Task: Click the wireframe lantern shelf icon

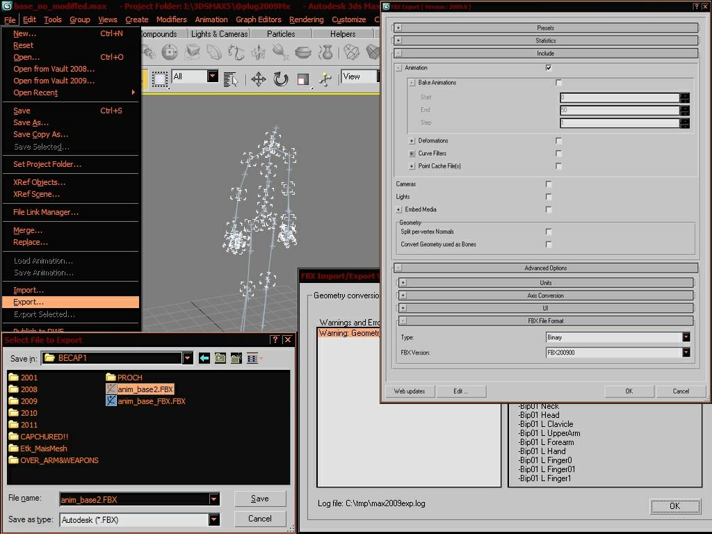Action: coord(351,52)
